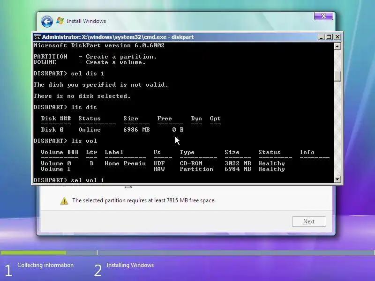
Task: Click the 'sel vol 1' command line
Action: click(x=69, y=180)
